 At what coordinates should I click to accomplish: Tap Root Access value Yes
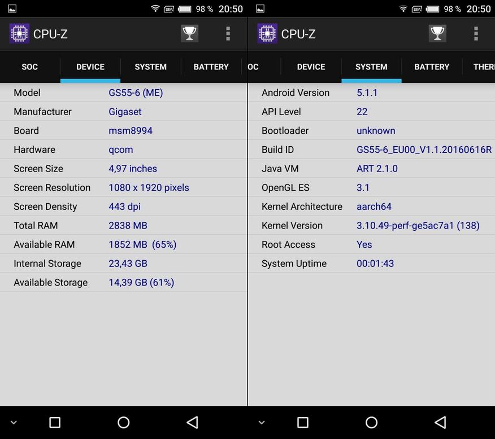point(364,244)
